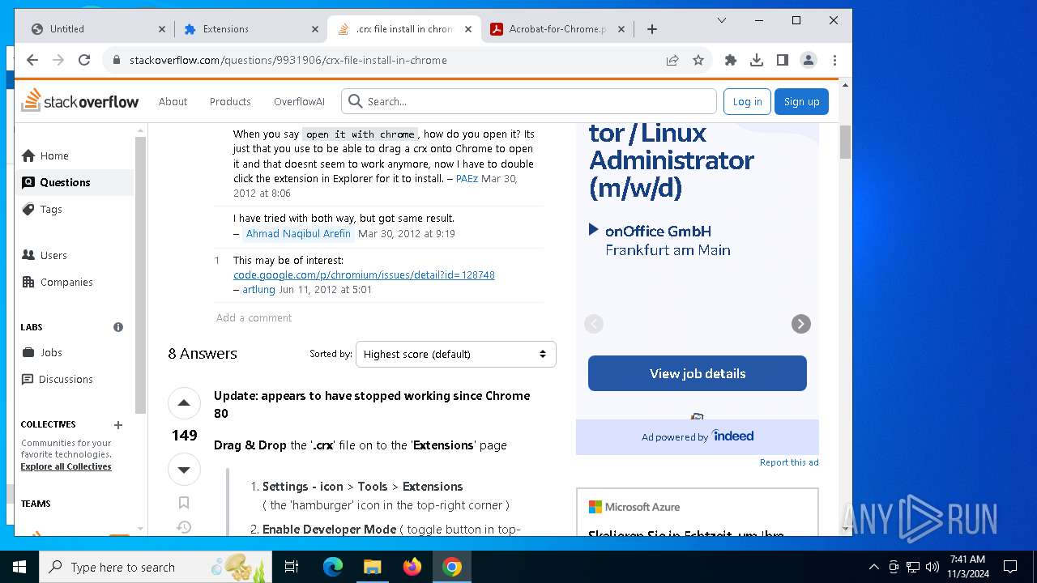This screenshot has width=1037, height=583.
Task: Show the answer's activity history icon
Action: click(x=184, y=527)
